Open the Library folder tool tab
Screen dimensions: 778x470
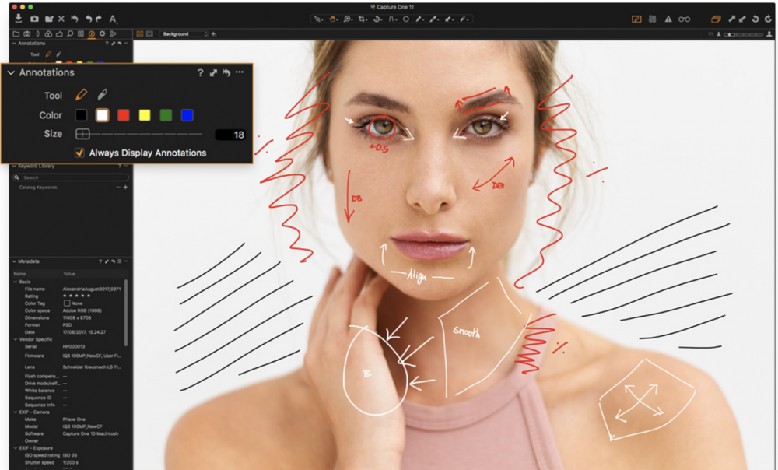pyautogui.click(x=16, y=33)
